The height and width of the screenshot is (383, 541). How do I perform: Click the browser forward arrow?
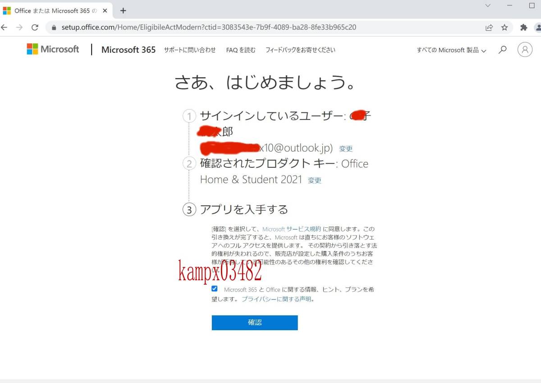(19, 27)
